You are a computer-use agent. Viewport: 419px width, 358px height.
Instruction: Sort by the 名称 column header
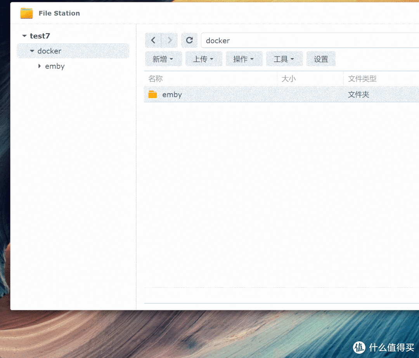pyautogui.click(x=211, y=79)
